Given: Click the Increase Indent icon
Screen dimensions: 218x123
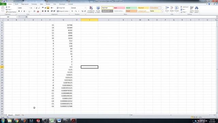Looking at the screenshot, I should pos(54,11).
